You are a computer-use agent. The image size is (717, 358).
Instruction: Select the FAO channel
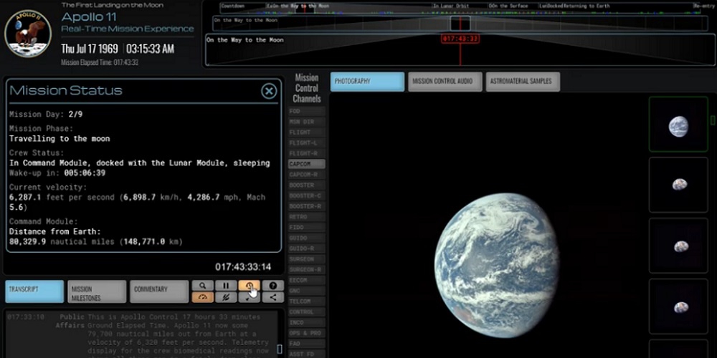pos(307,344)
